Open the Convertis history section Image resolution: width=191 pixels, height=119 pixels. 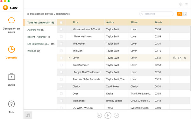(x=11, y=52)
